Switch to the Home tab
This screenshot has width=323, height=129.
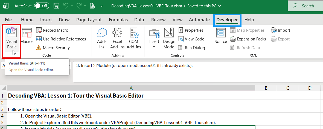(27, 20)
